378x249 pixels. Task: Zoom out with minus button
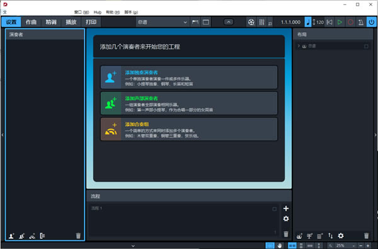click(360, 246)
